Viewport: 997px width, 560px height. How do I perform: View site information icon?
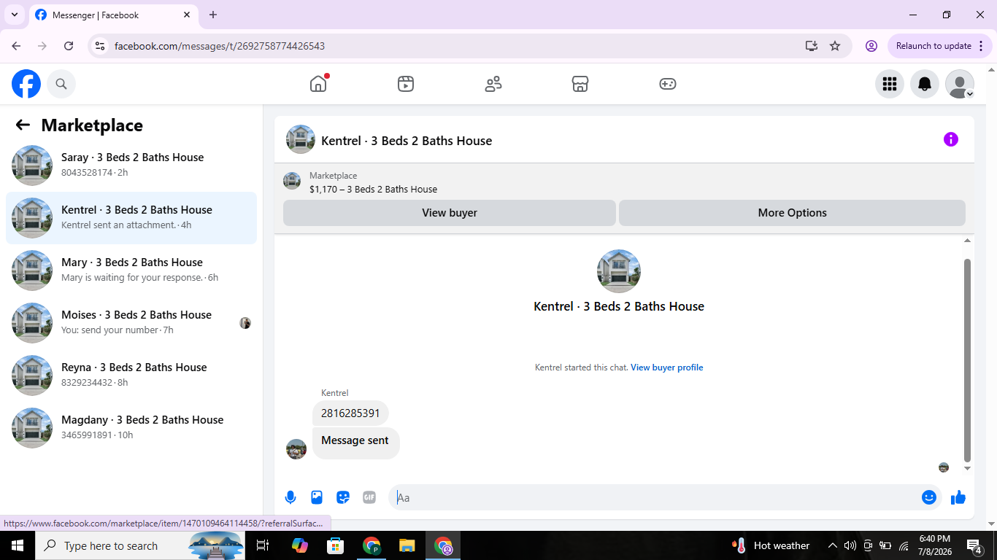[x=101, y=46]
